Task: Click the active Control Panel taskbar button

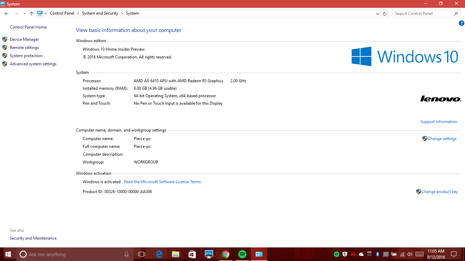Action: [259, 254]
